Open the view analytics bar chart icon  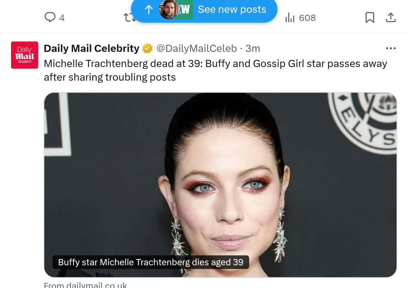point(290,18)
